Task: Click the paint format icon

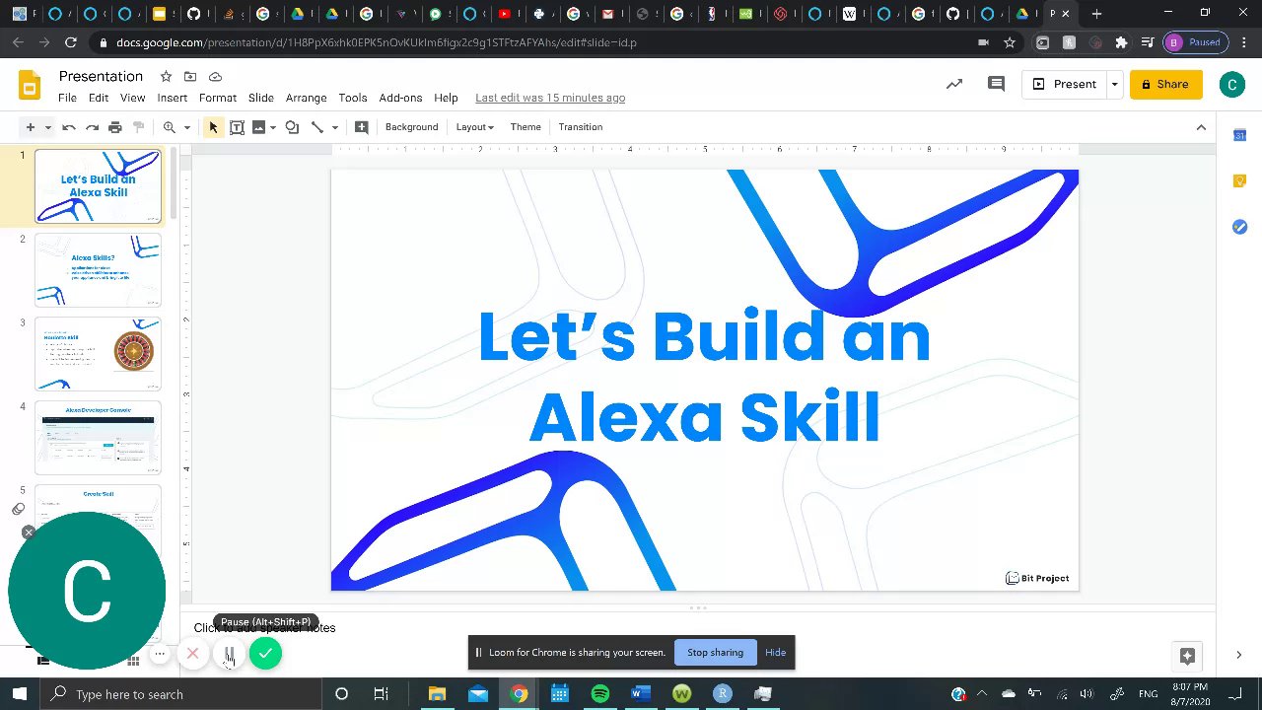Action: [x=139, y=127]
